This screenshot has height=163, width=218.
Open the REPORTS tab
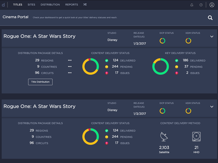[x=72, y=5]
